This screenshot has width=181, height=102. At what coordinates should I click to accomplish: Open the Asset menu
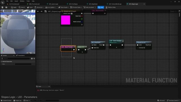pos(16,1)
